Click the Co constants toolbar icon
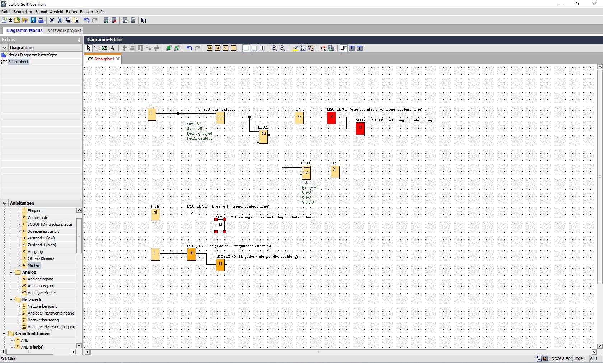Screen dimensions: 603x363 click(x=210, y=48)
